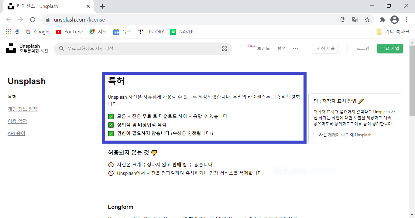Click the green check beside 모든 사진은 무료
Image resolution: width=415 pixels, height=218 pixels.
pos(111,116)
